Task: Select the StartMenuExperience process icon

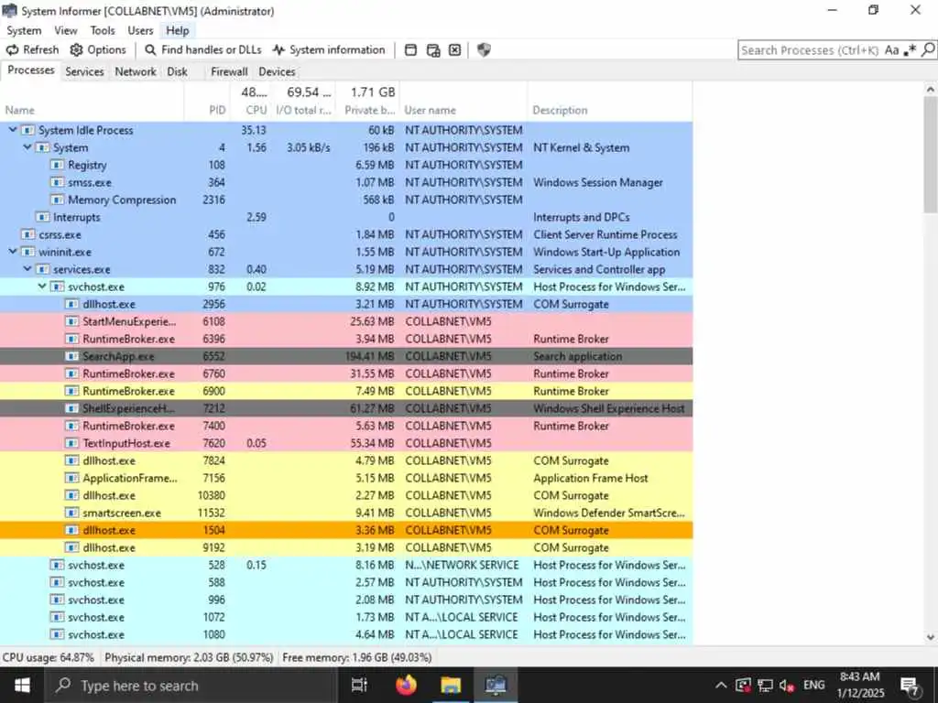Action: coord(71,321)
